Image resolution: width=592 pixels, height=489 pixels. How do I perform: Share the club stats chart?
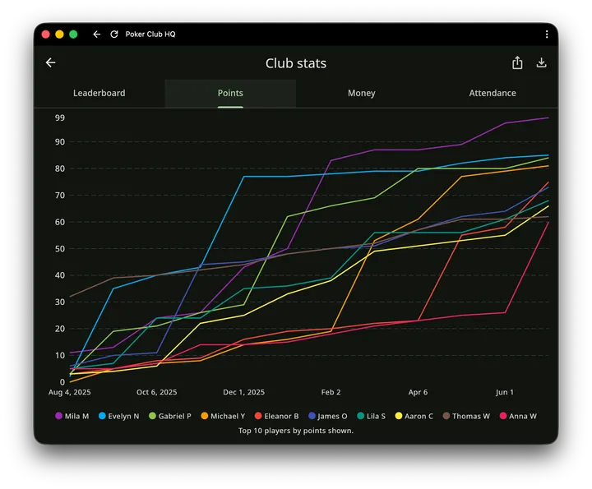click(517, 62)
